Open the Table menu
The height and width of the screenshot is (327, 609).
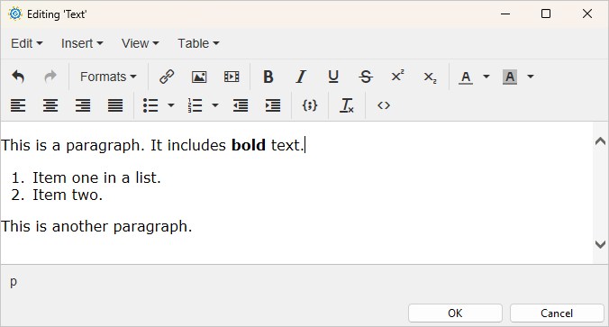tap(198, 43)
